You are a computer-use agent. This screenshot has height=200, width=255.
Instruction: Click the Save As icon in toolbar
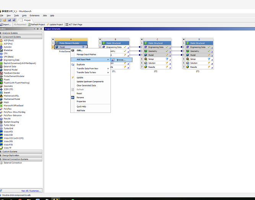(14, 20)
